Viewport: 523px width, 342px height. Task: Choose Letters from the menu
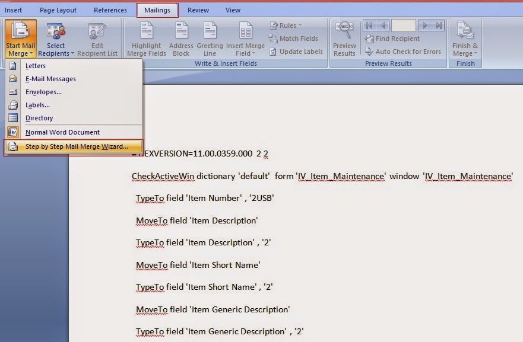click(74, 66)
